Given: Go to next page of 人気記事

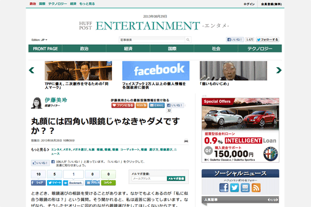Looking at the screenshot, I should coord(277,200).
